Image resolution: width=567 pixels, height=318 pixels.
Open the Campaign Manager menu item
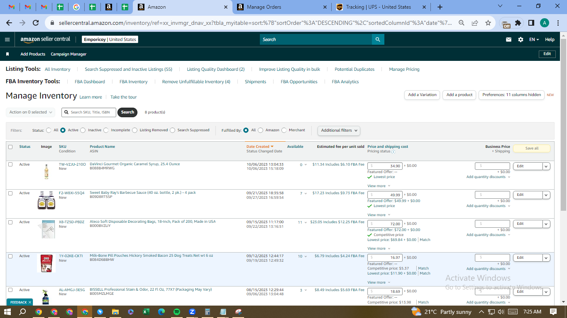(68, 54)
